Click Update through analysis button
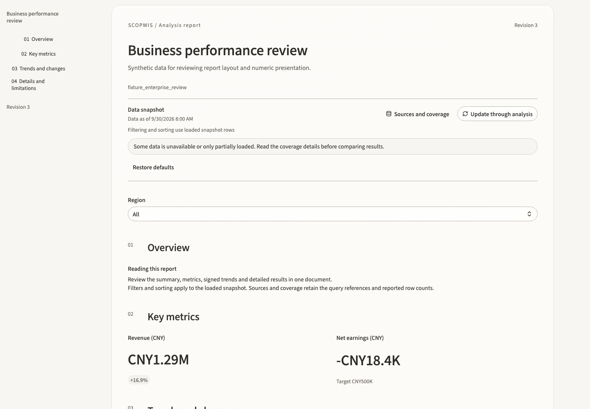Viewport: 590px width, 409px height. coord(497,114)
